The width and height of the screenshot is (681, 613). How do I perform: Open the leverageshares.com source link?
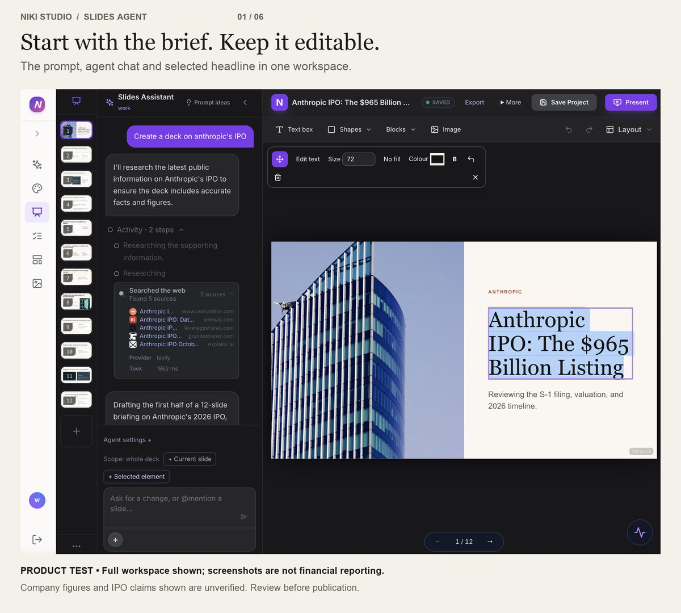[181, 328]
